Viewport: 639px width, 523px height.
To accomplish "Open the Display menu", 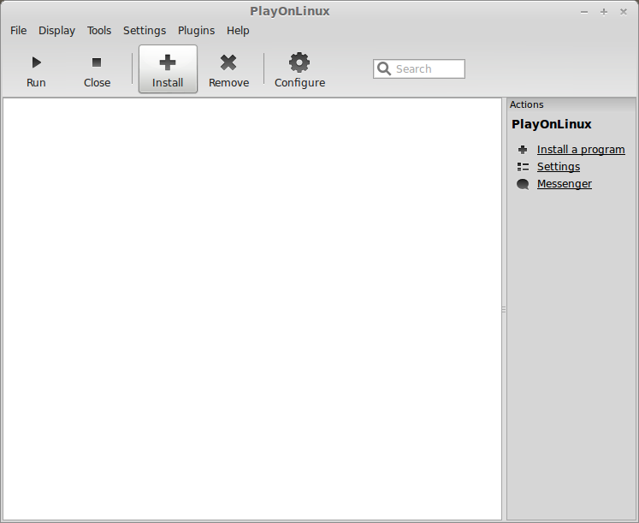I will [56, 31].
